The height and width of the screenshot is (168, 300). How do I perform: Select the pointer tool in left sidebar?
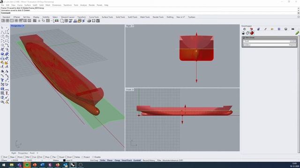pyautogui.click(x=2, y=28)
